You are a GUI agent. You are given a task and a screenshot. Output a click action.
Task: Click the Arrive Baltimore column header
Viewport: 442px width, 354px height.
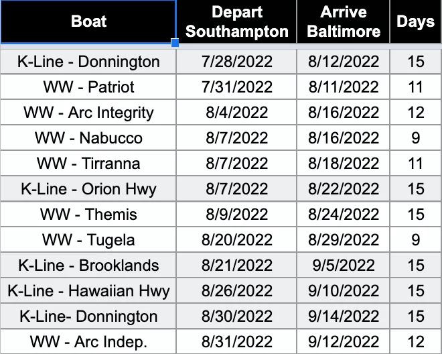click(x=344, y=21)
